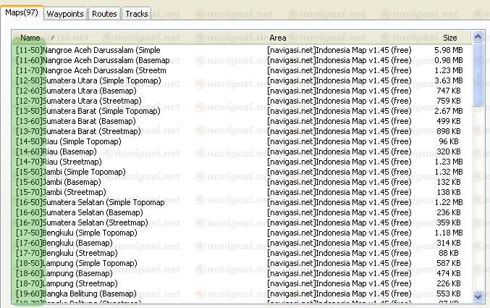
Task: Select the Tracks tab
Action: (x=136, y=14)
